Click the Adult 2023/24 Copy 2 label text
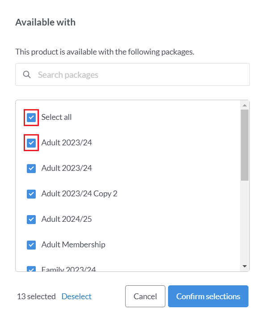Image resolution: width=261 pixels, height=322 pixels. (79, 194)
